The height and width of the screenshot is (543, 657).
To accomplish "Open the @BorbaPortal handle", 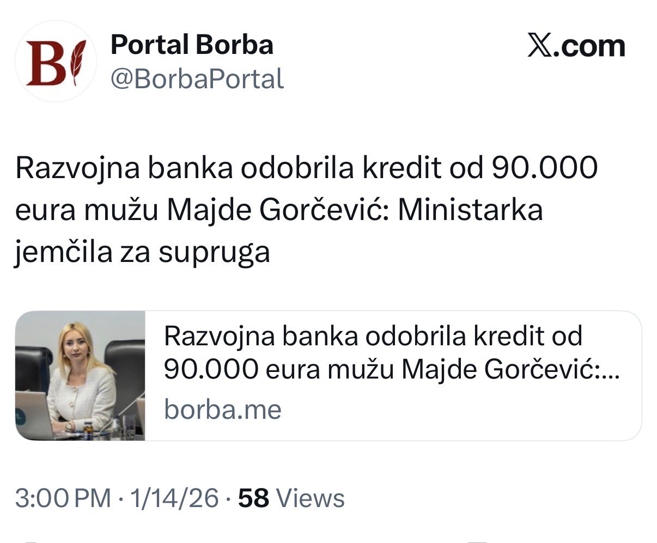I will point(197,80).
